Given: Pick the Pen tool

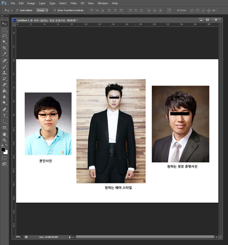Looking at the screenshot, I should pyautogui.click(x=5, y=109).
